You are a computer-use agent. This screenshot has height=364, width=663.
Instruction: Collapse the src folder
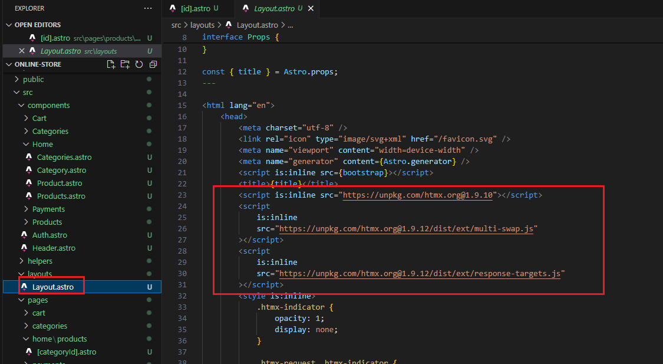17,92
